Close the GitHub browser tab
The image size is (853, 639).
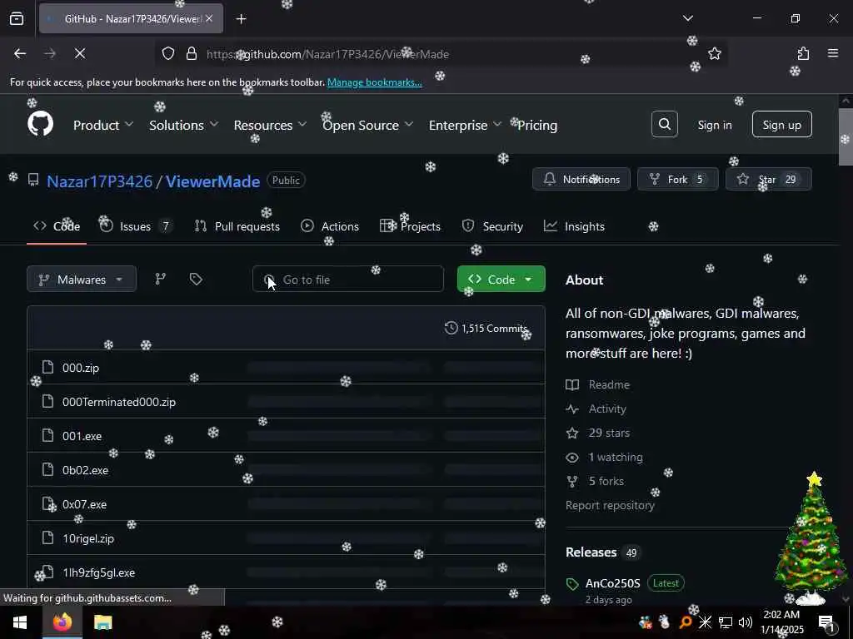coord(209,19)
